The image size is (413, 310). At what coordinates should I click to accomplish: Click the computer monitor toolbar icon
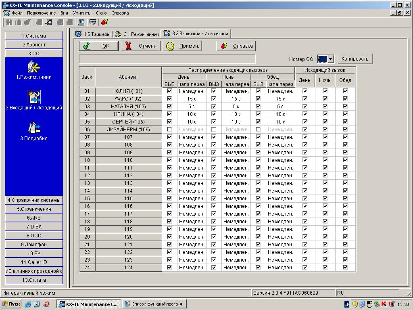[x=81, y=22]
